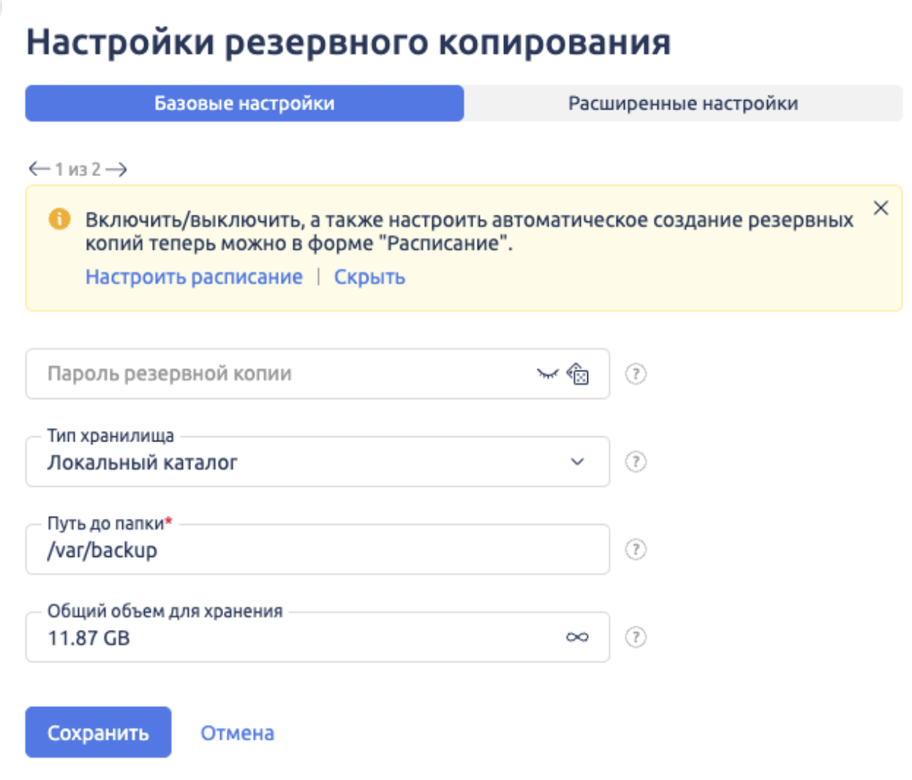Open help about total storage volume
This screenshot has width=912, height=780.
634,637
